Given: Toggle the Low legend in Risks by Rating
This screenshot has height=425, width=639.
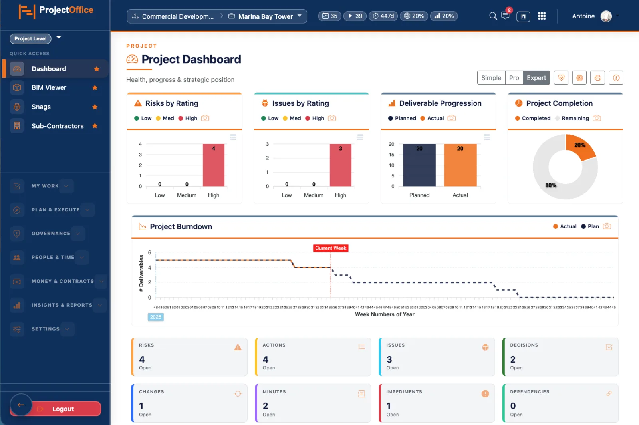Looking at the screenshot, I should coord(143,118).
